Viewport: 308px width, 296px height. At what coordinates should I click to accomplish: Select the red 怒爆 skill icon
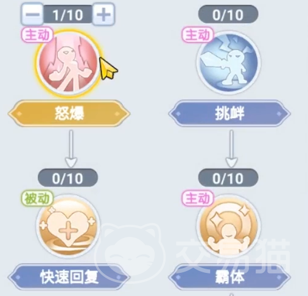coord(68,63)
